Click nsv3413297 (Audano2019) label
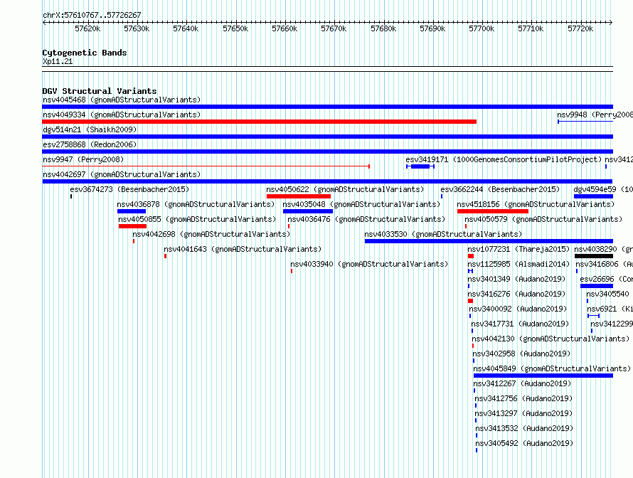The width and height of the screenshot is (633, 478). point(523,413)
